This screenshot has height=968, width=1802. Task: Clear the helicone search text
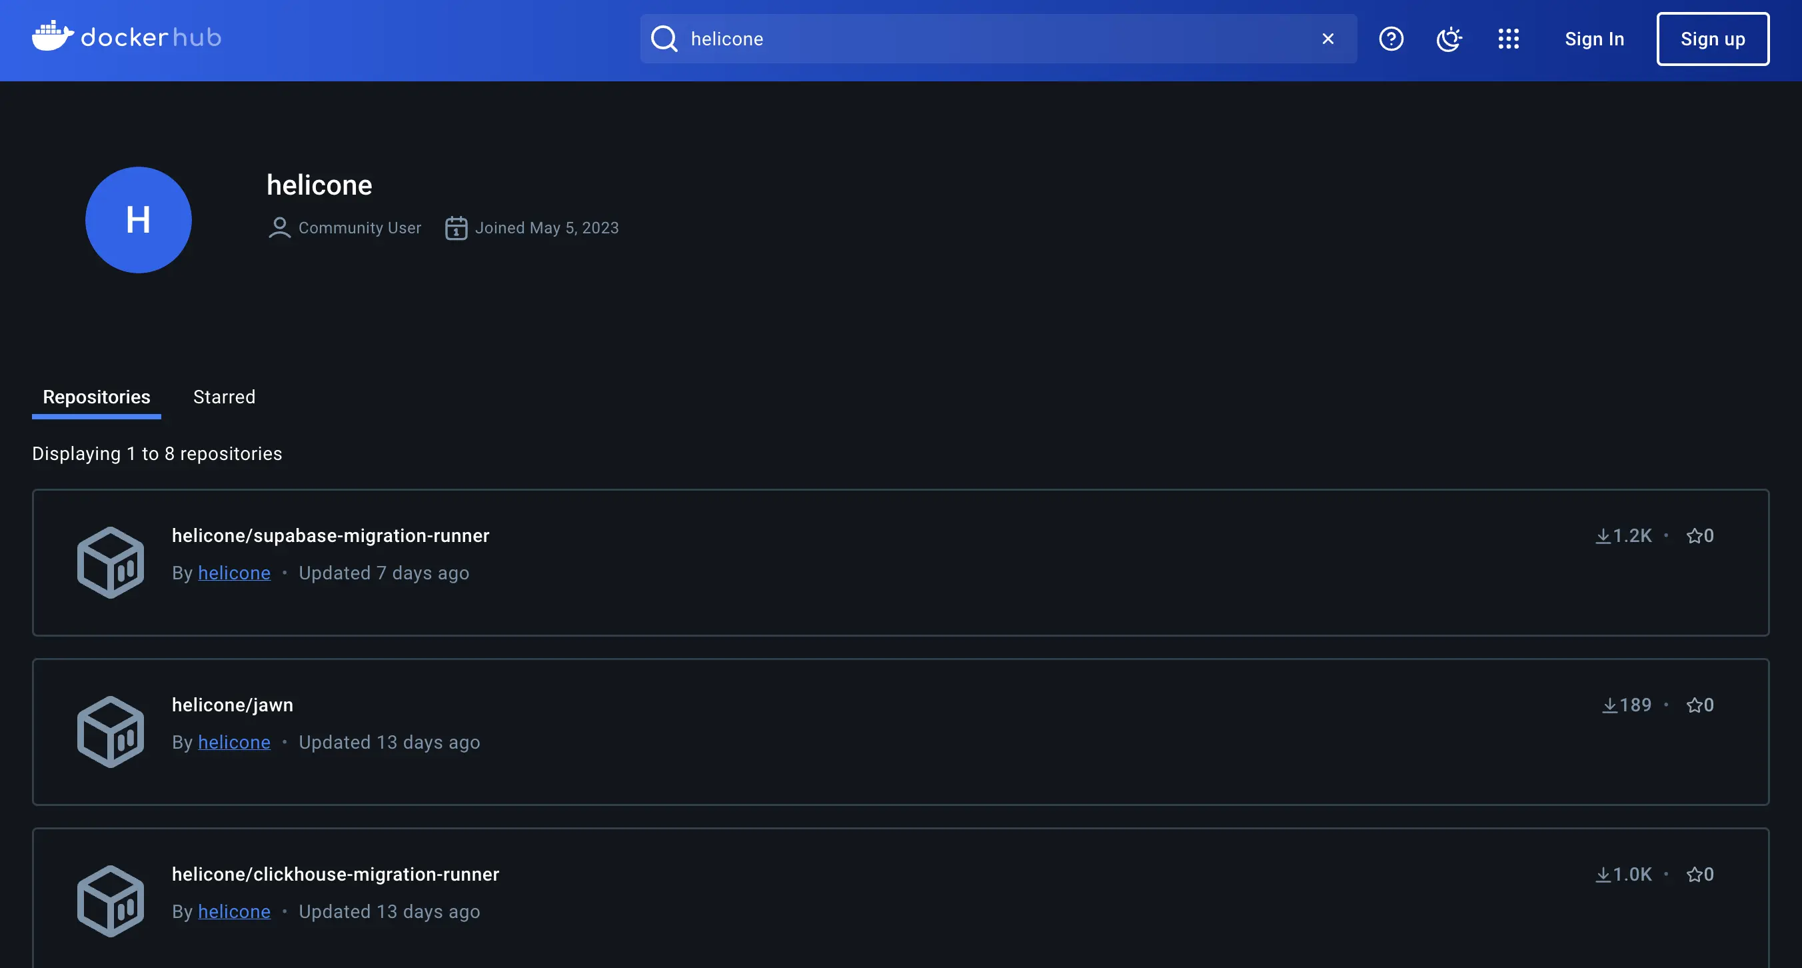[1328, 39]
